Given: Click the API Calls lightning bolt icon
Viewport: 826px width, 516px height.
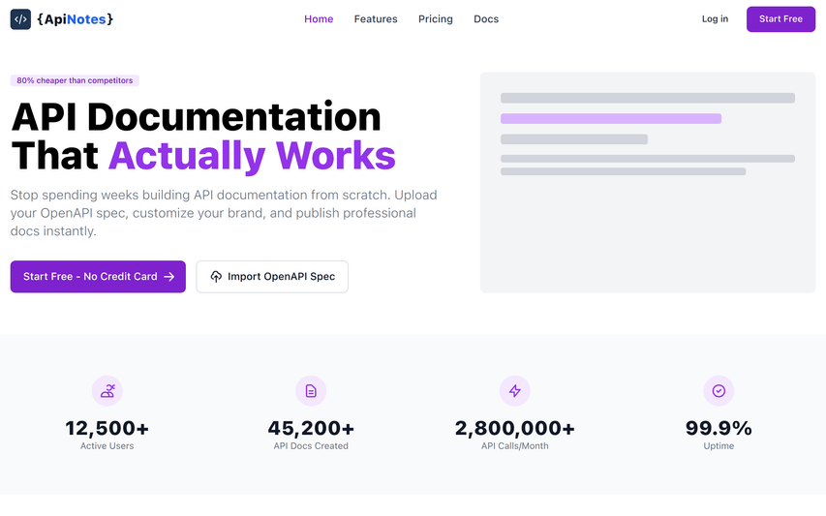Looking at the screenshot, I should tap(514, 391).
